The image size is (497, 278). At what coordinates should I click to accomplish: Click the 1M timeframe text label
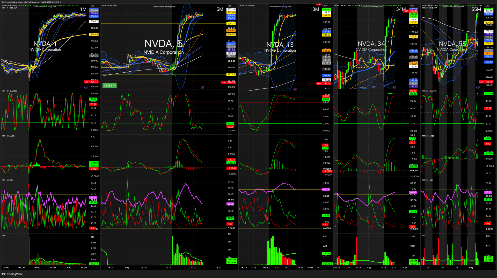83,9
